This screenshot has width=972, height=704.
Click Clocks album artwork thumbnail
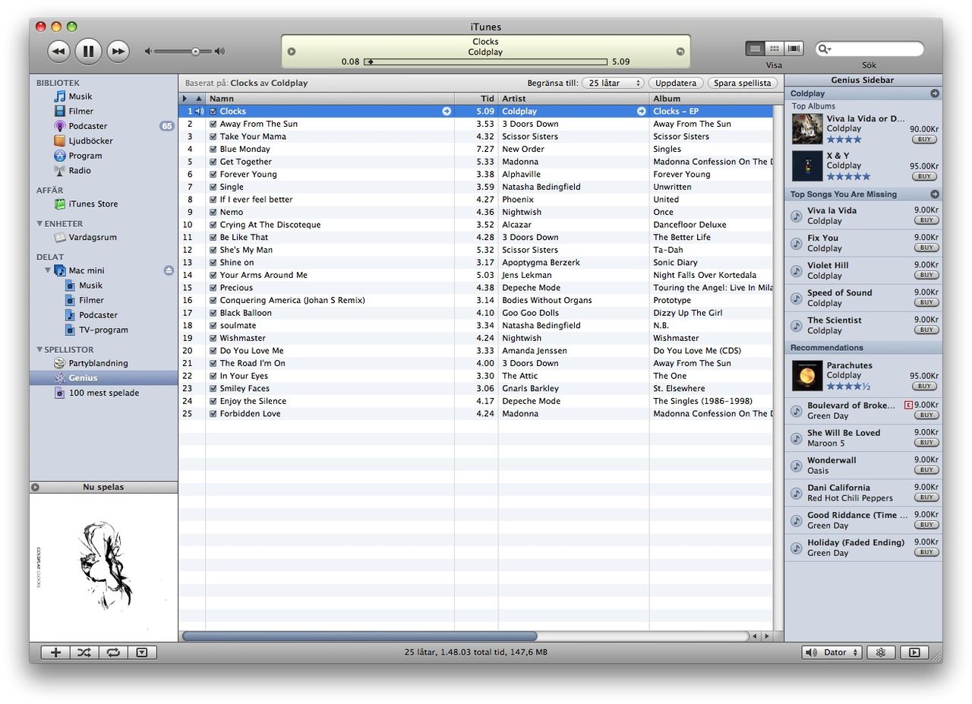coord(104,568)
